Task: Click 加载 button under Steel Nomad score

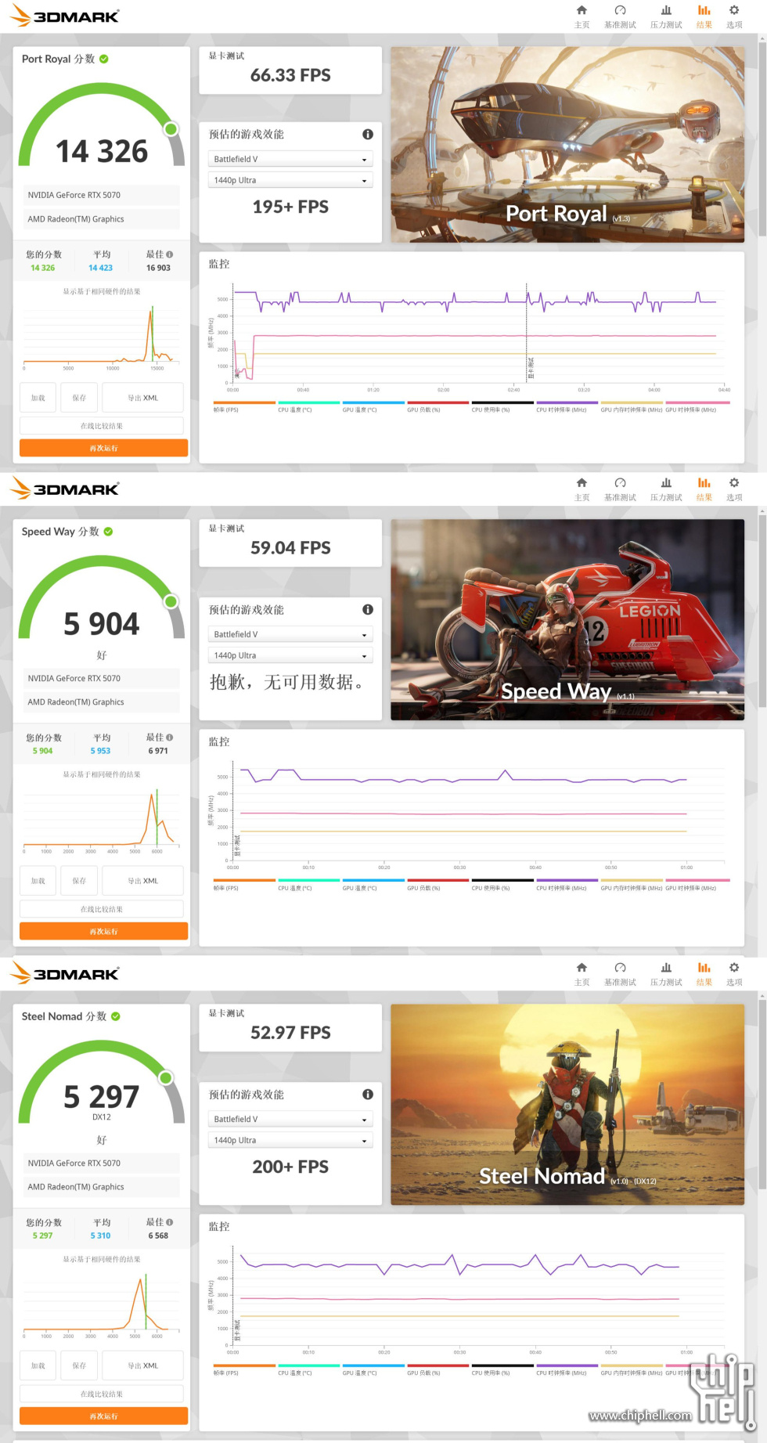Action: [38, 1365]
